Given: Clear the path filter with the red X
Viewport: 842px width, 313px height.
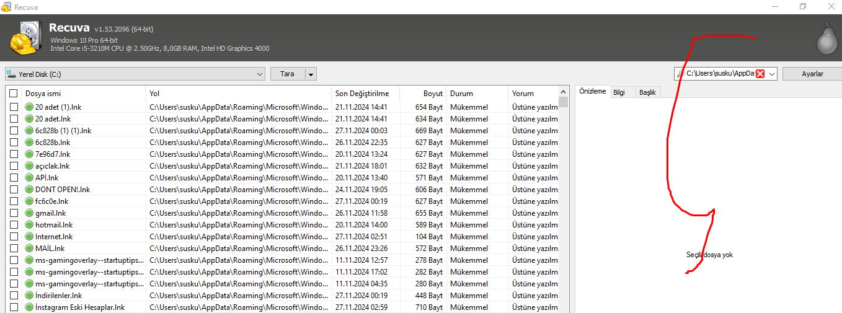Looking at the screenshot, I should click(760, 74).
